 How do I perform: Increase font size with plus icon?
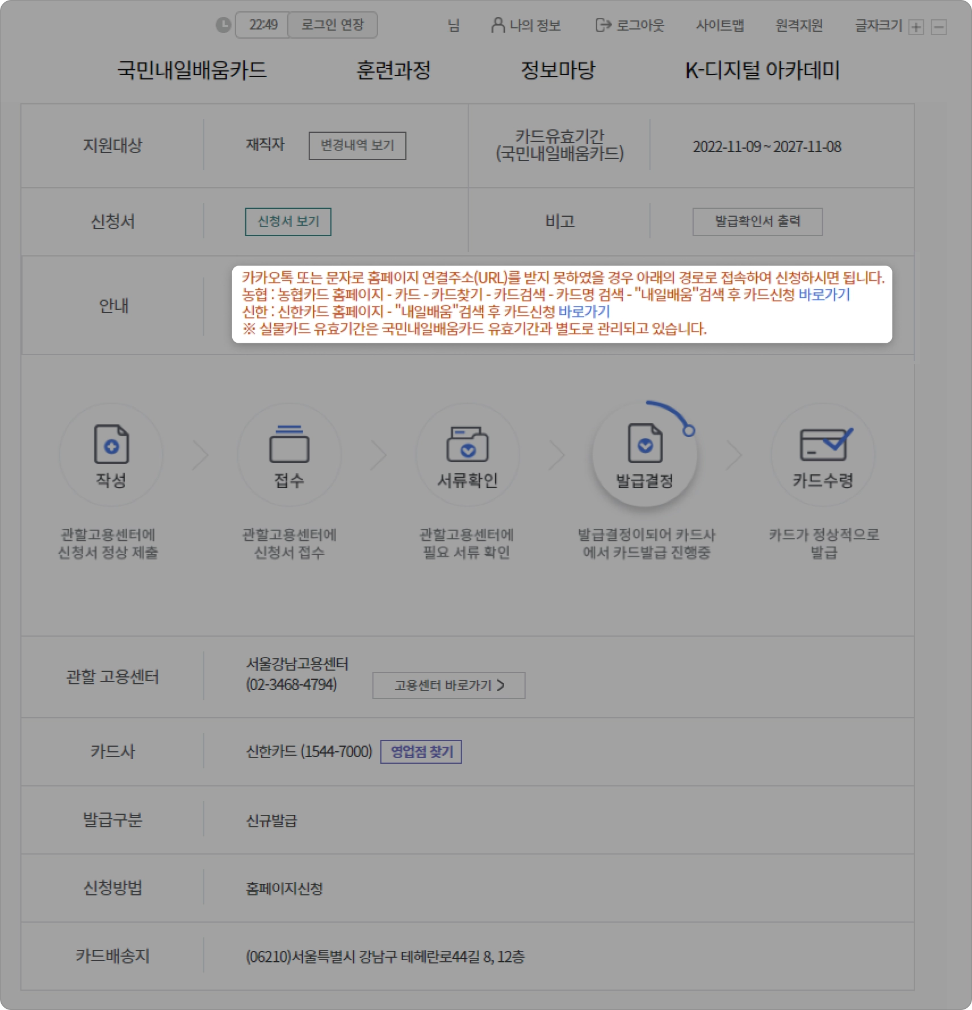pos(916,27)
